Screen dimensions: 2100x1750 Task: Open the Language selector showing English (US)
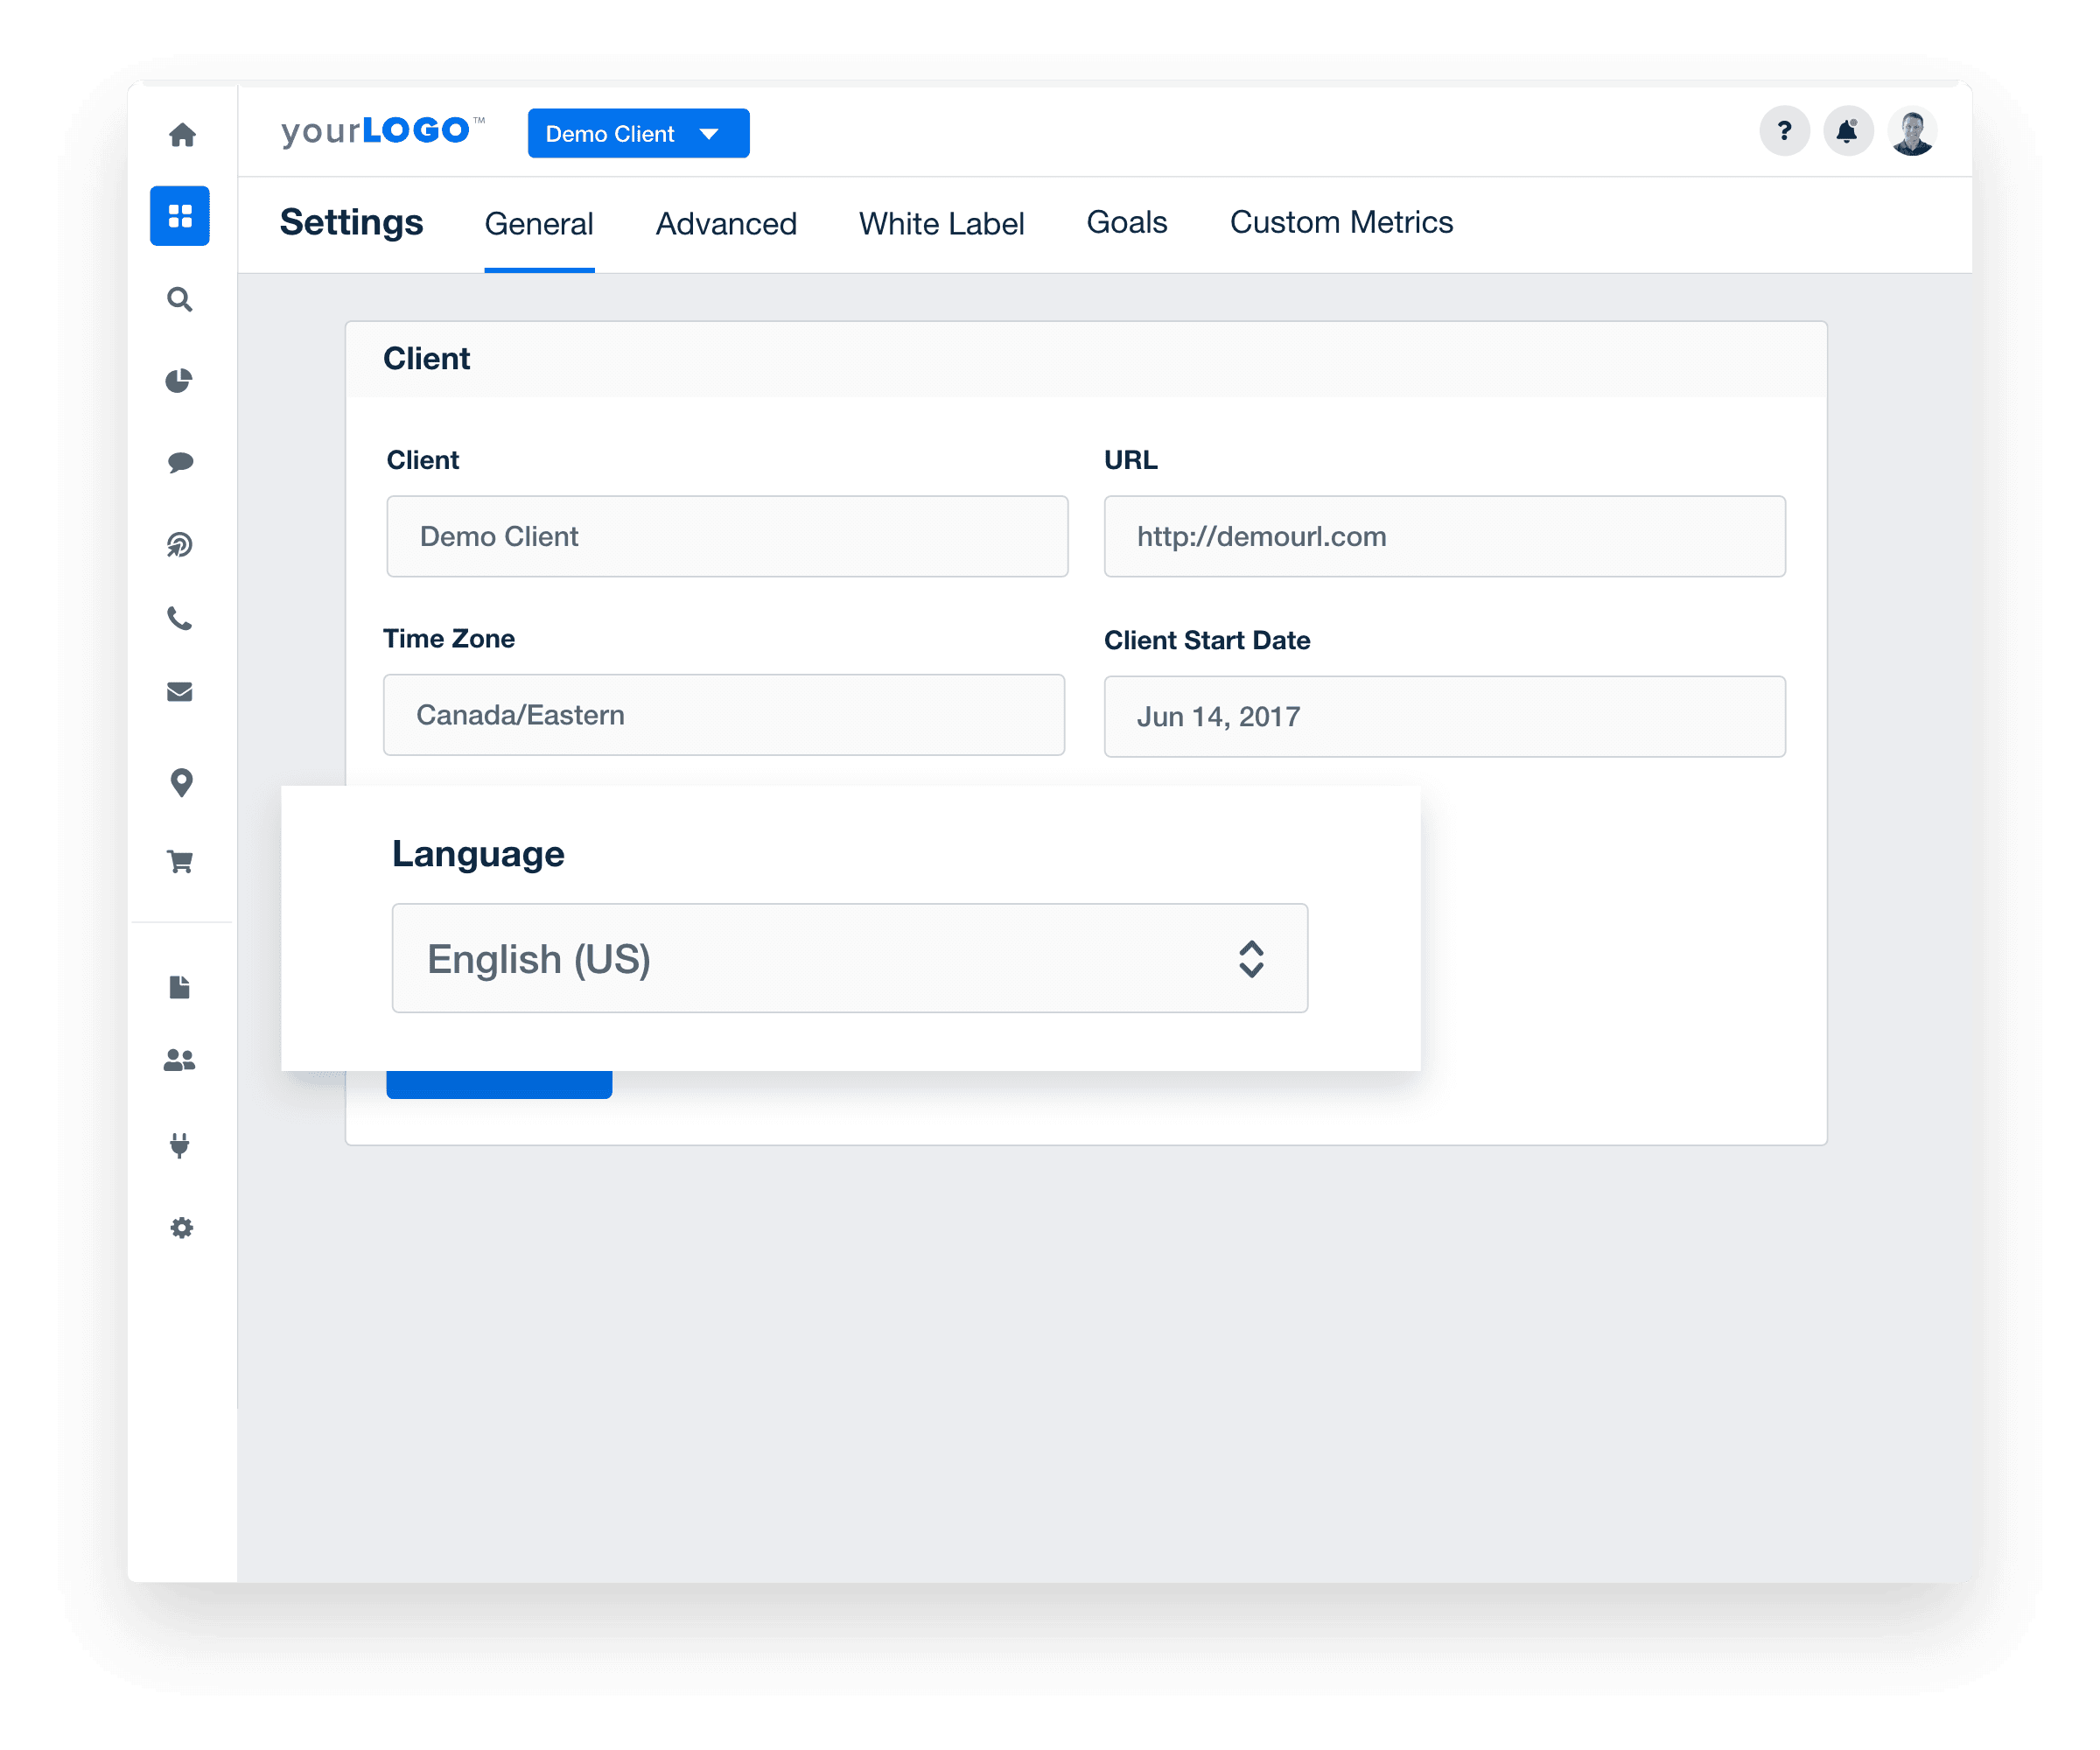pos(849,958)
